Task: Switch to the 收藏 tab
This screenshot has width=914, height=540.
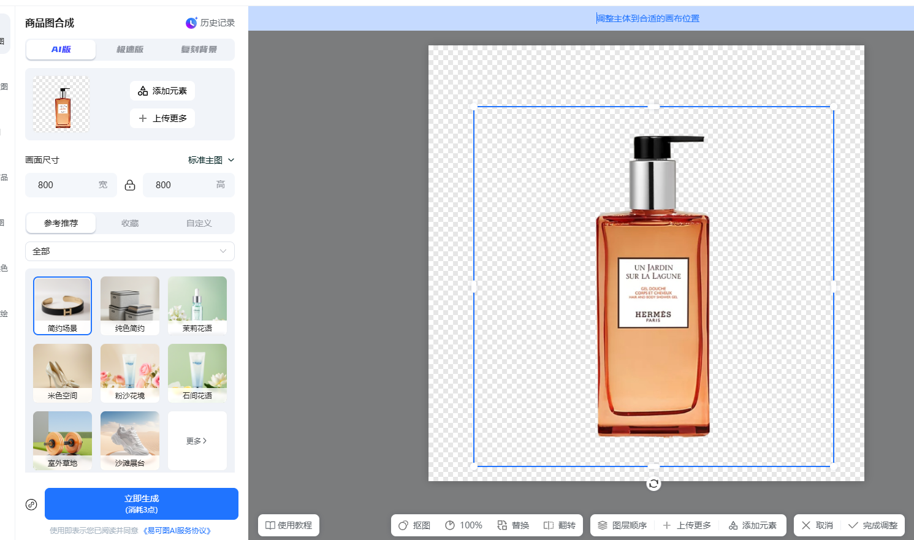Action: pos(130,223)
